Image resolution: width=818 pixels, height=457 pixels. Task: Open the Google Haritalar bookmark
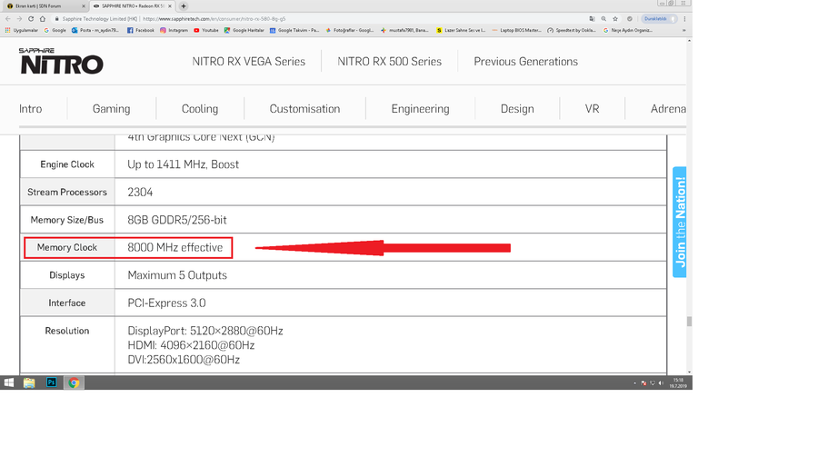[x=244, y=30]
